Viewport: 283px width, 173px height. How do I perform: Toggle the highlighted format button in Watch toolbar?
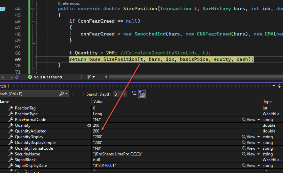142,94
